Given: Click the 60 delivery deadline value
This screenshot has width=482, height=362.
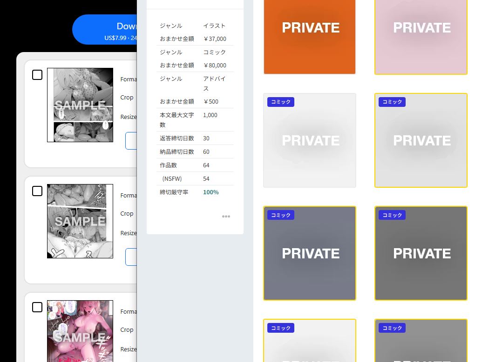Looking at the screenshot, I should [x=206, y=152].
